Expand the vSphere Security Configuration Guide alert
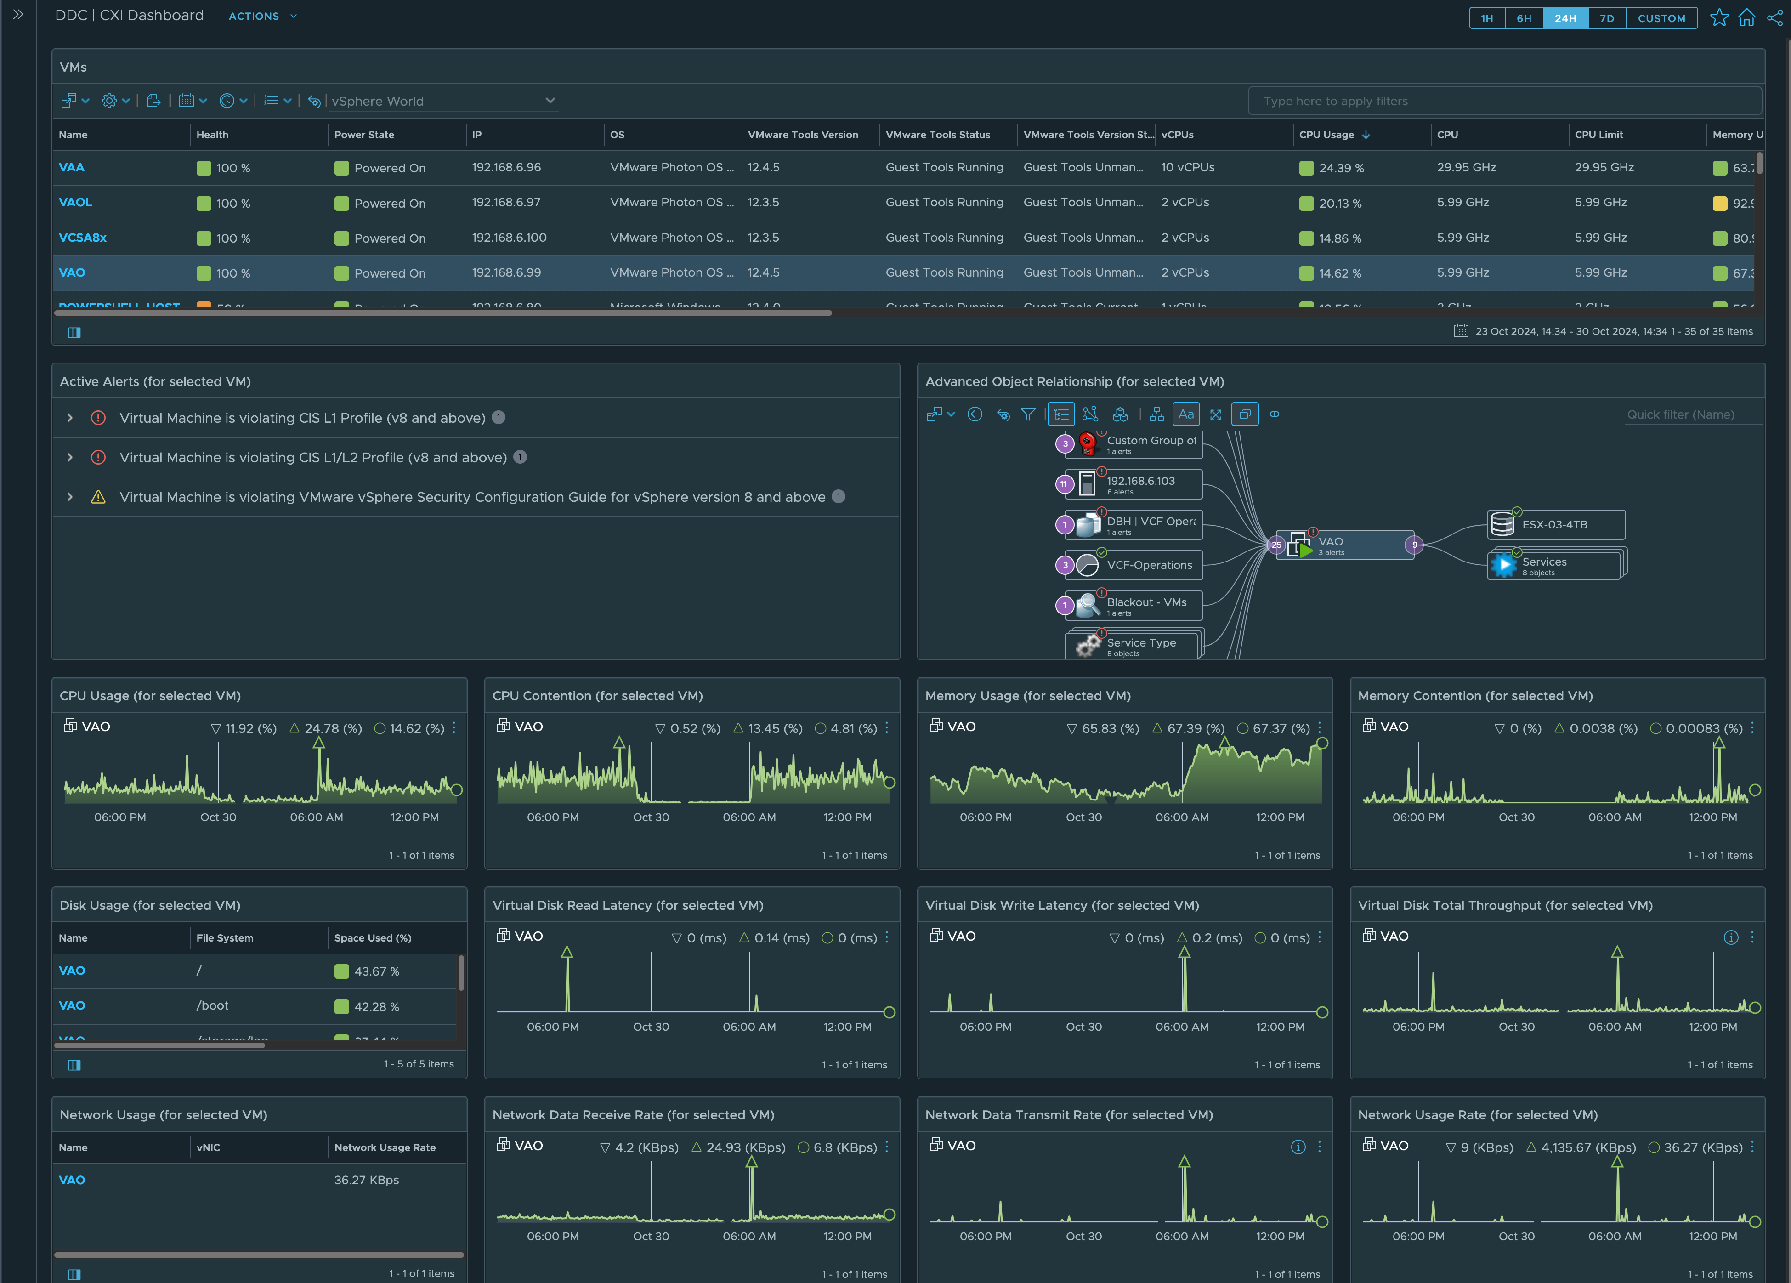This screenshot has width=1791, height=1283. click(70, 497)
